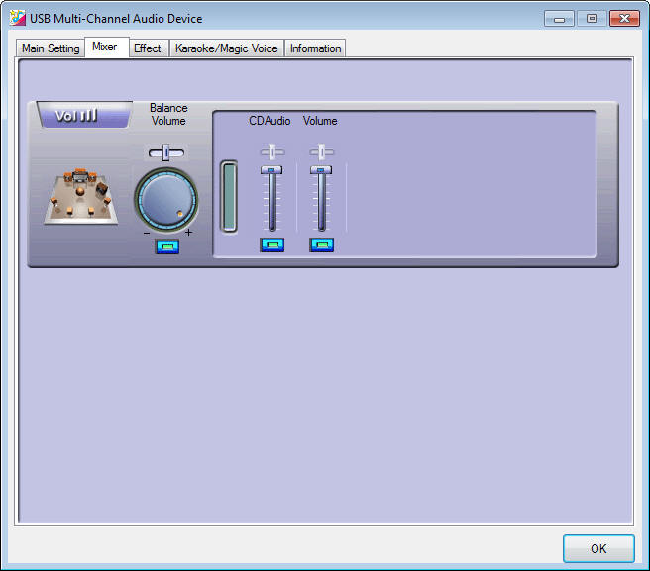
Task: Click the Volume channel vertical fader
Action: [321, 198]
